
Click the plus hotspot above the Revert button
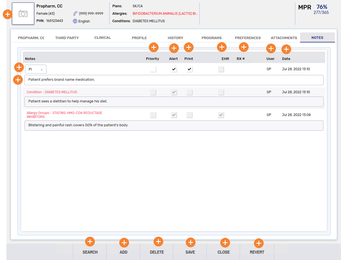coord(259,243)
